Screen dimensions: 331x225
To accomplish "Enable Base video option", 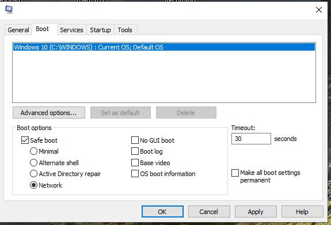I will 135,162.
